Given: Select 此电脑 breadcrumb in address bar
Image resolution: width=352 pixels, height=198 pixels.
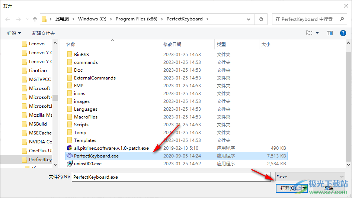Looking at the screenshot, I should (x=62, y=19).
